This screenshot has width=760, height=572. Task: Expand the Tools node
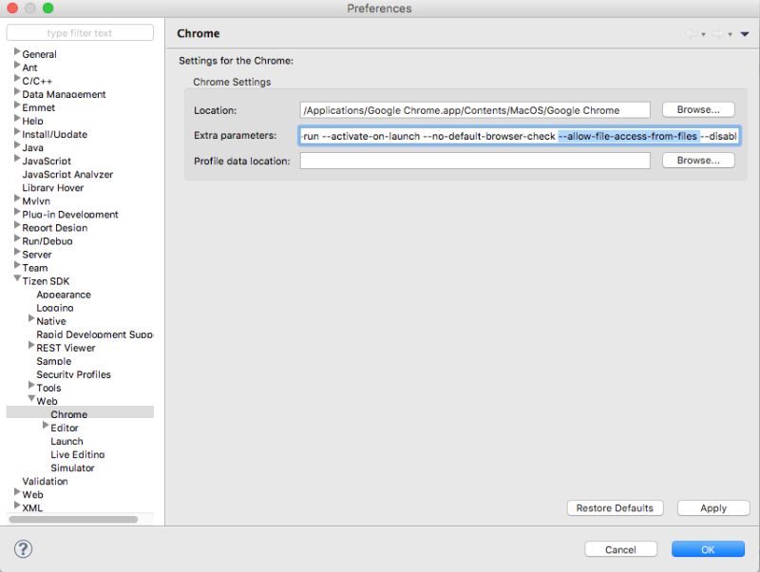click(31, 385)
